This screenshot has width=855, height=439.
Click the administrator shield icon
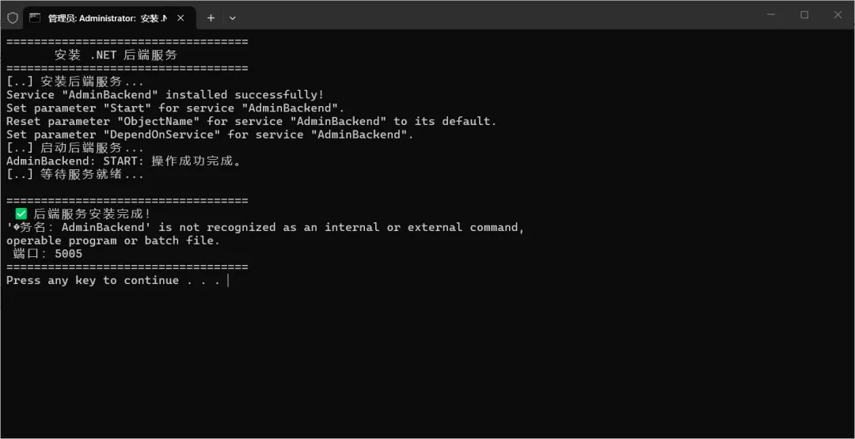[13, 17]
